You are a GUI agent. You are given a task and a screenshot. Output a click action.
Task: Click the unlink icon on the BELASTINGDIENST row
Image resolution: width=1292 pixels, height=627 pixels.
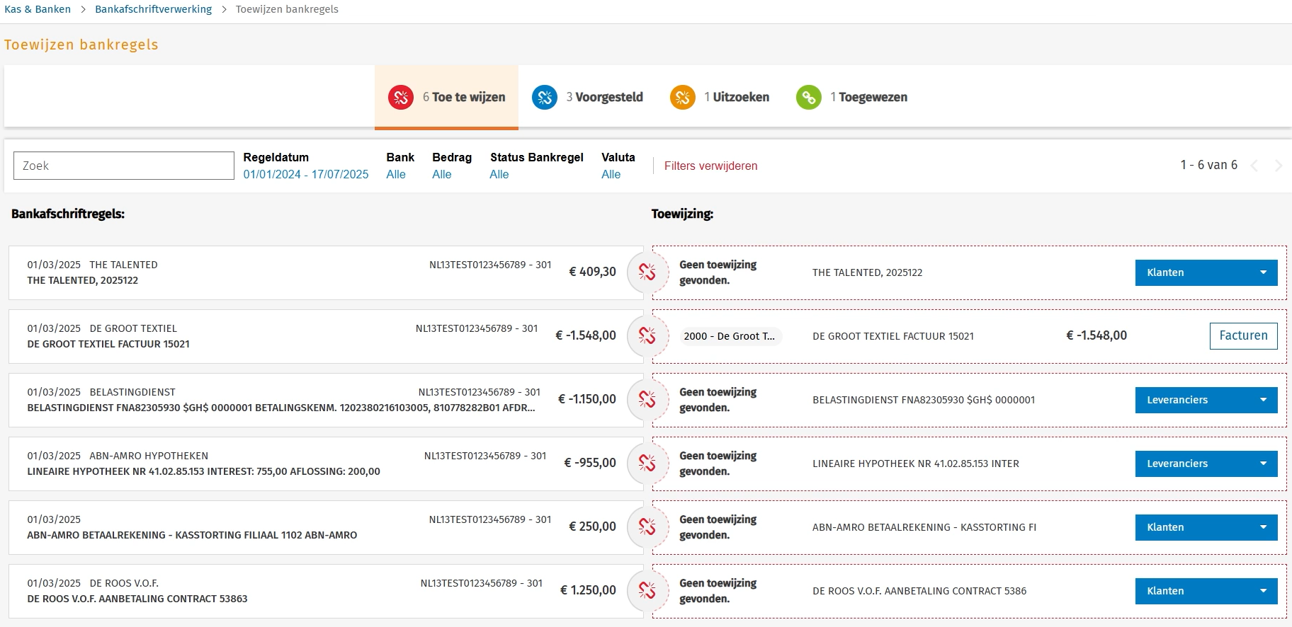(647, 400)
